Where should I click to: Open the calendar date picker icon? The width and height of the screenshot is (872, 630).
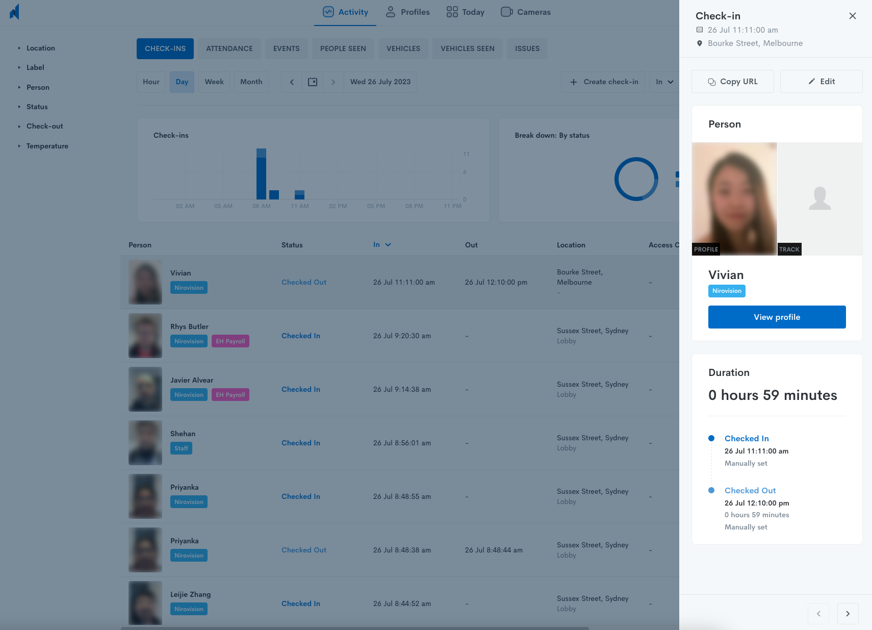(313, 82)
